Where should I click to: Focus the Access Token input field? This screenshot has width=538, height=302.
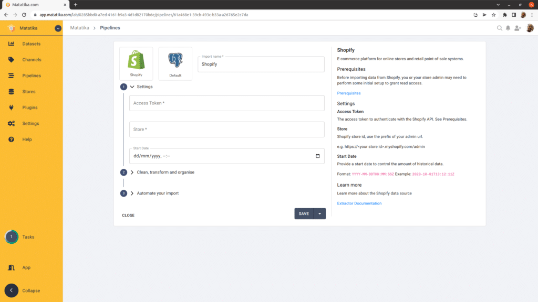226,103
